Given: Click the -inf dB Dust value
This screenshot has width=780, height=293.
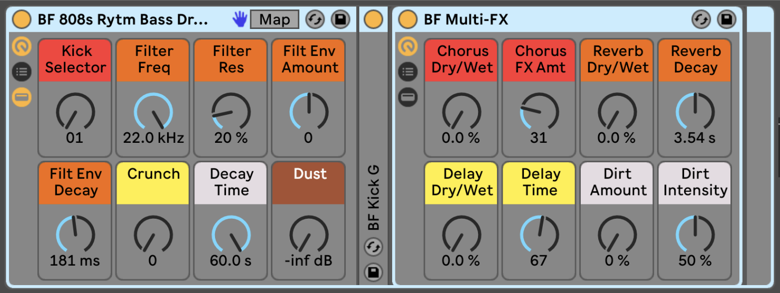Looking at the screenshot, I should (309, 261).
